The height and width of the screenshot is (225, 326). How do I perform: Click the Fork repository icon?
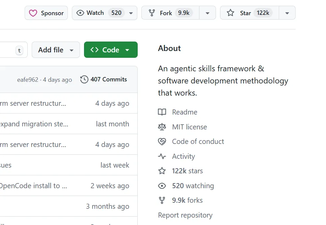(x=152, y=13)
